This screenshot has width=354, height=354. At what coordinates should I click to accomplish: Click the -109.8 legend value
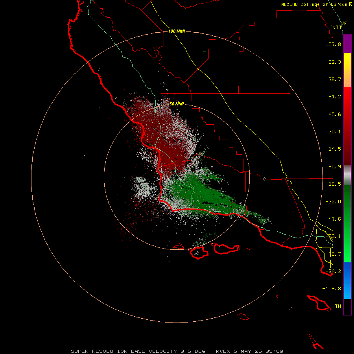(332, 289)
